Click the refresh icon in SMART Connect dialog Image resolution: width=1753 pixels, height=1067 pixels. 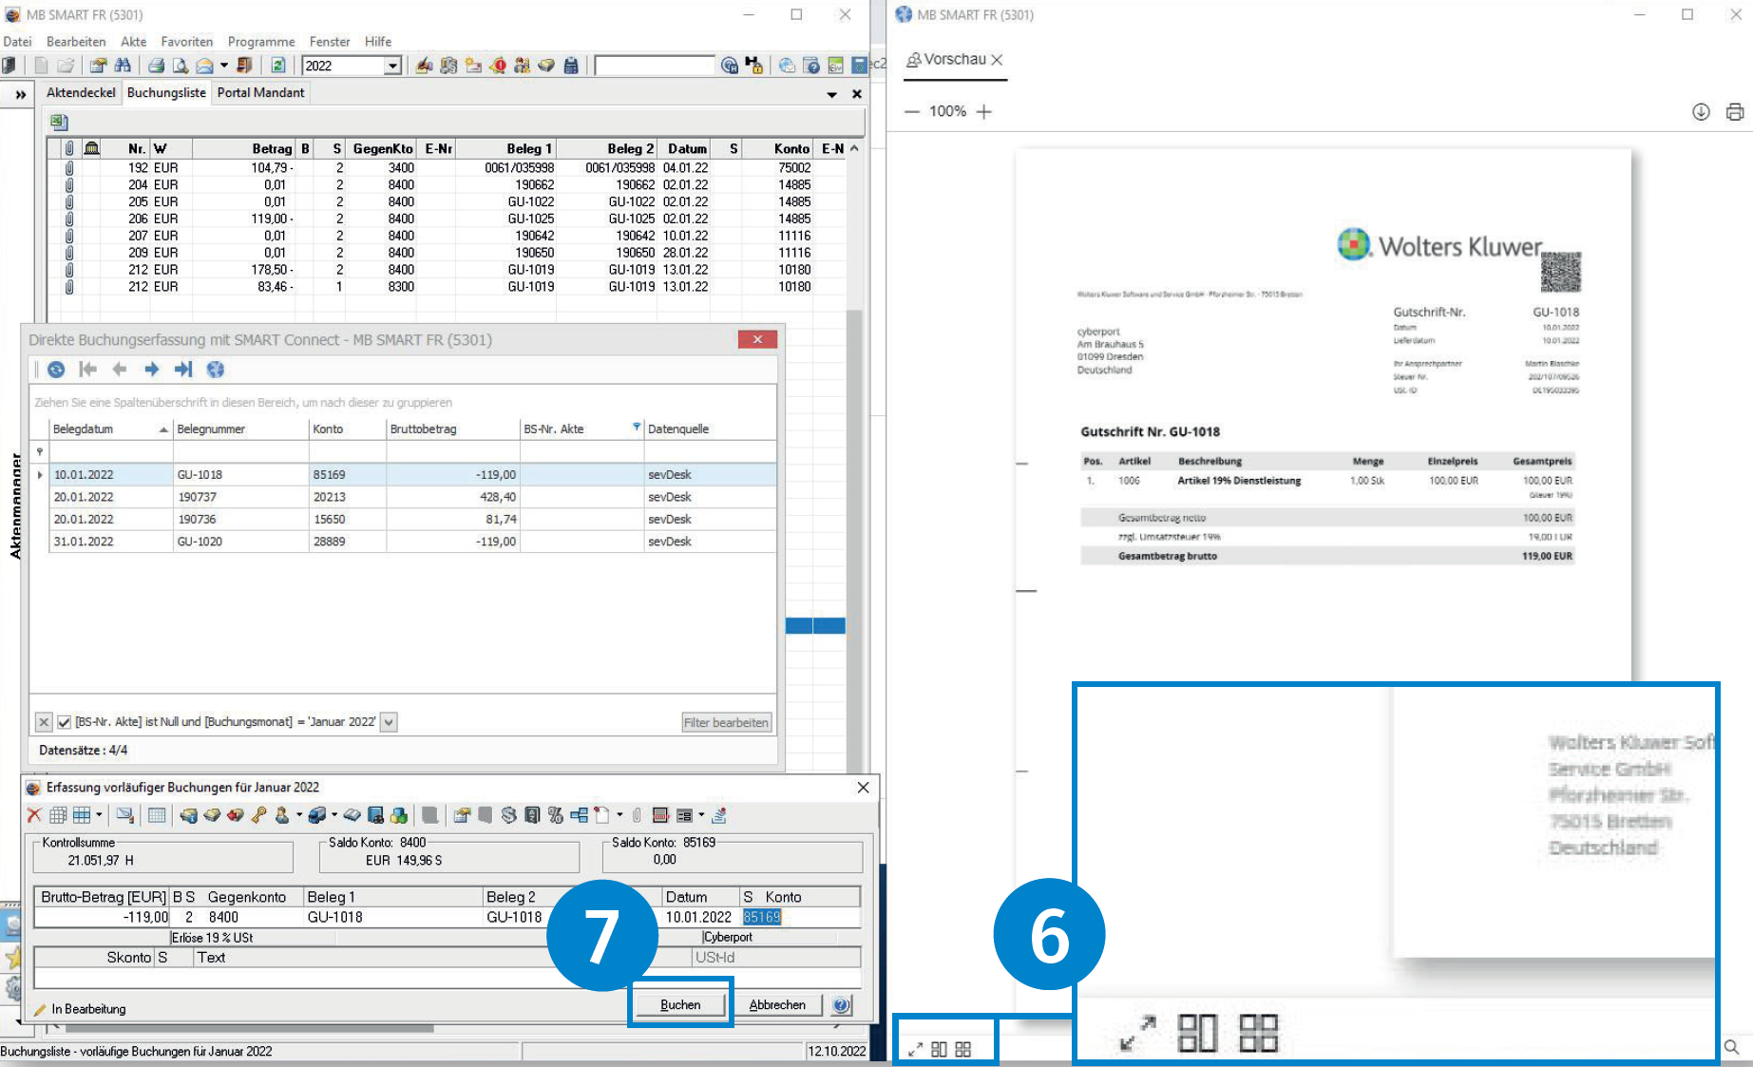(56, 370)
